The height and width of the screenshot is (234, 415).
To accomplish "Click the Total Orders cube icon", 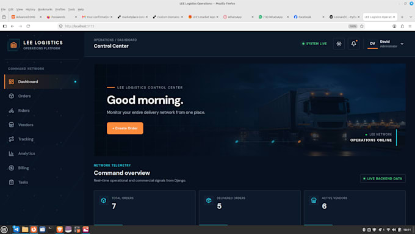I will pyautogui.click(x=104, y=200).
